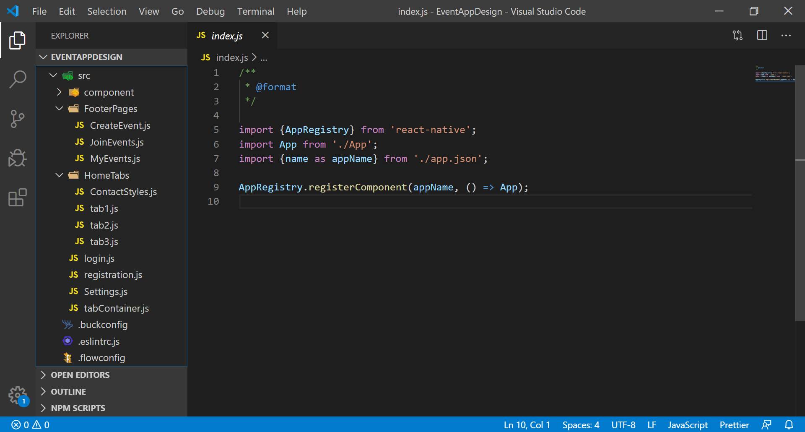Open the Source Control view icon
Image resolution: width=805 pixels, height=432 pixels.
(x=18, y=119)
